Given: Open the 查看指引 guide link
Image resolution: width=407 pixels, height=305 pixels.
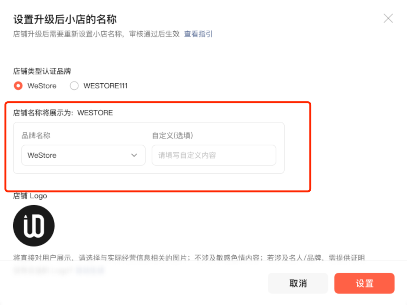Looking at the screenshot, I should 198,34.
